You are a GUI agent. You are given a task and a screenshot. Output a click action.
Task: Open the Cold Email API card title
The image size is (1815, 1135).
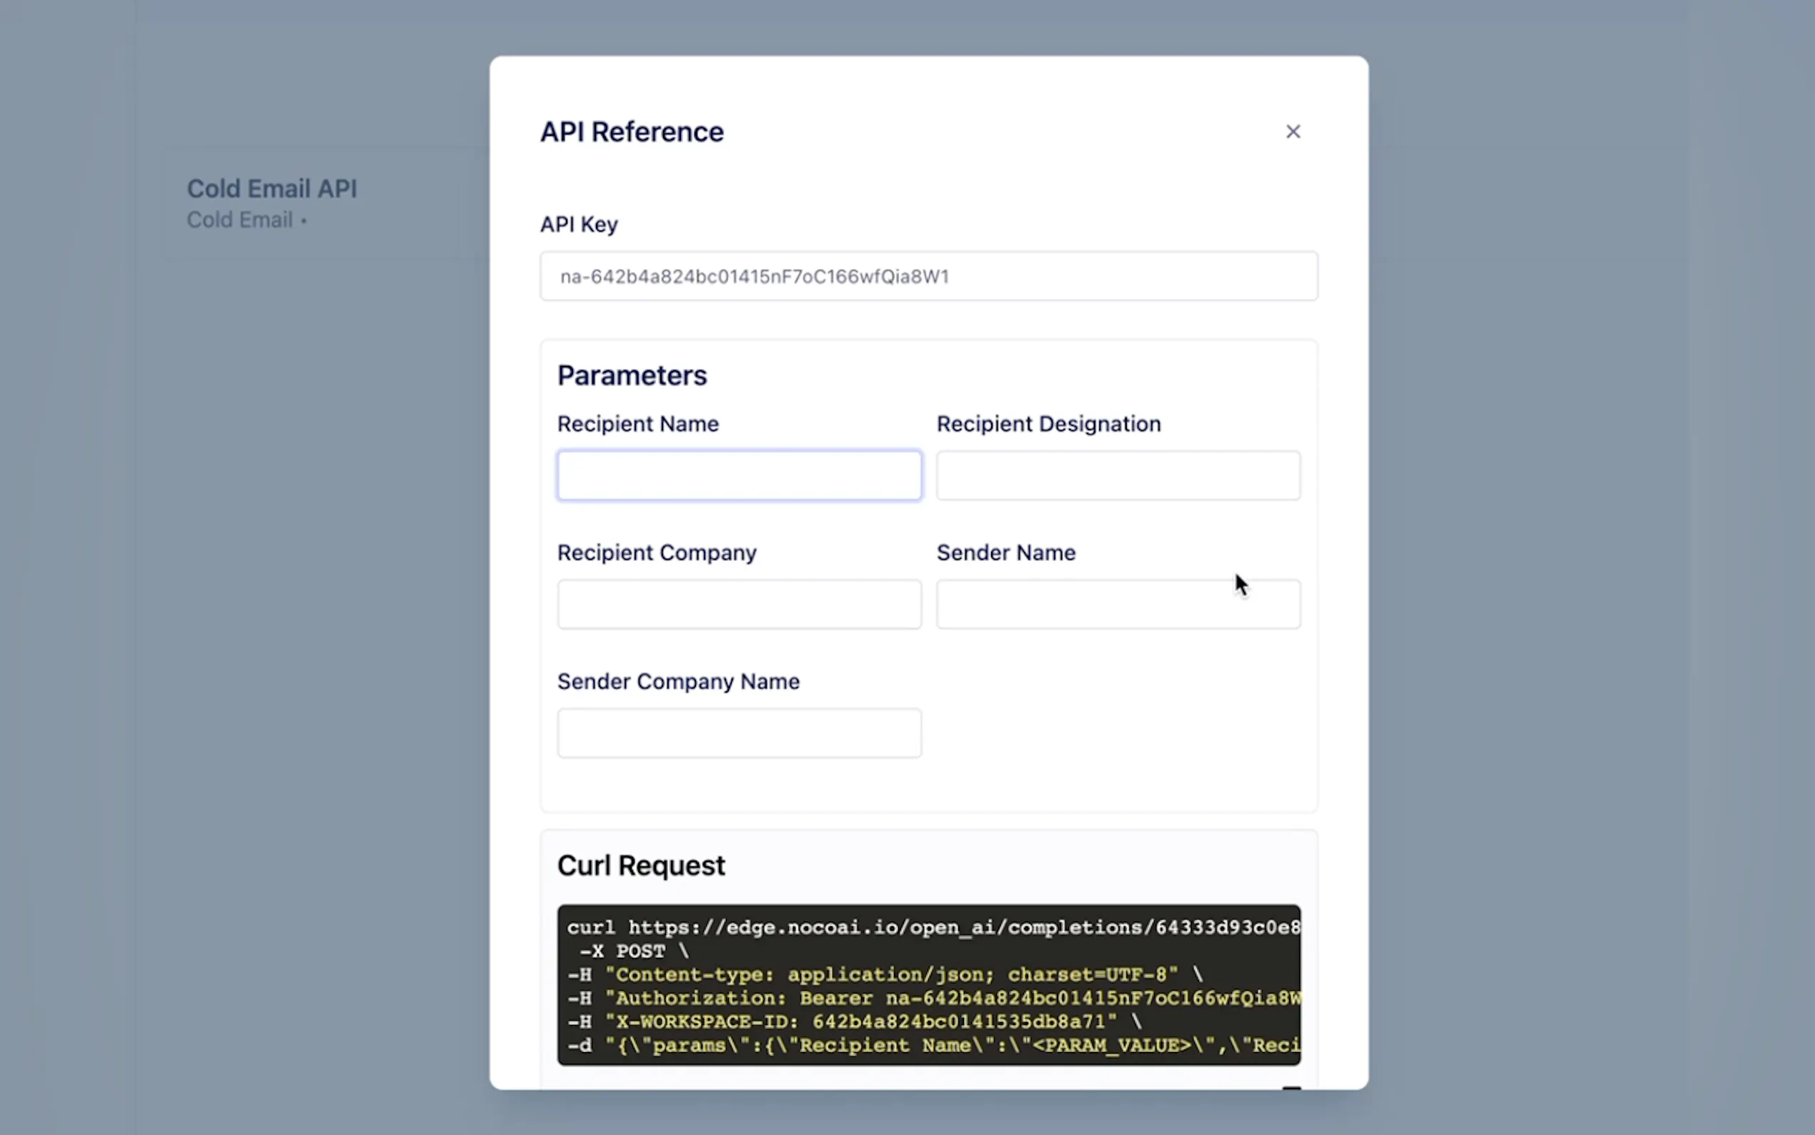click(x=272, y=189)
